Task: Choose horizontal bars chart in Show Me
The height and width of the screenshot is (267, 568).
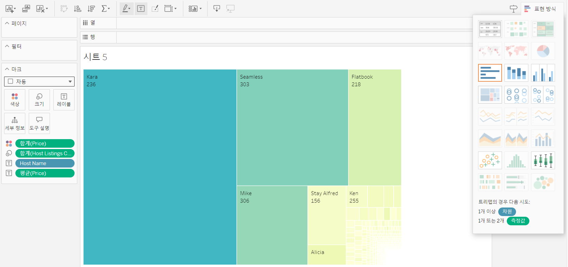Action: (490, 73)
